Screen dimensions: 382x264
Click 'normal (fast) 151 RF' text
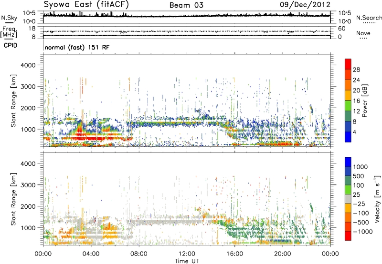tap(77, 47)
